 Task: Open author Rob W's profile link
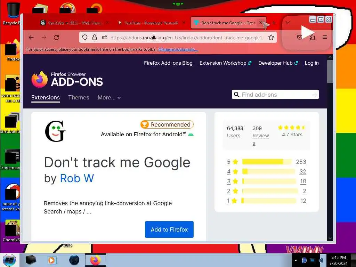coord(77,178)
